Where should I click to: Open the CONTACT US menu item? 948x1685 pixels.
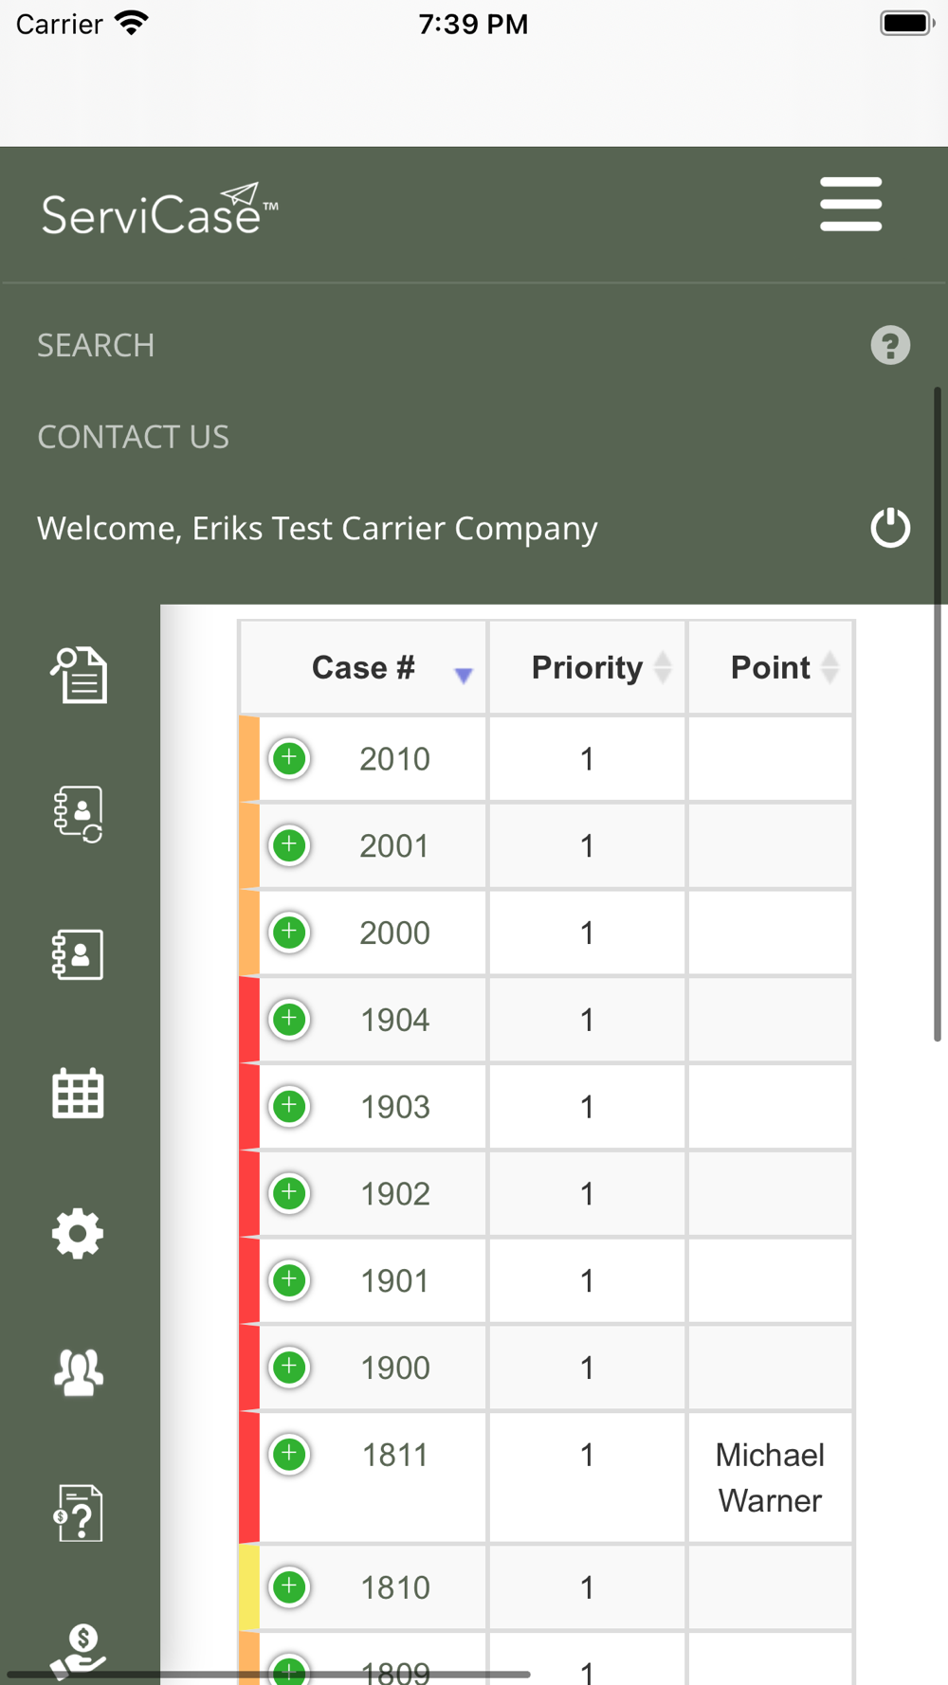point(133,437)
